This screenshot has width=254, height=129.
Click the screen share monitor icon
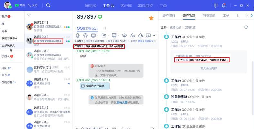[x=93, y=35]
